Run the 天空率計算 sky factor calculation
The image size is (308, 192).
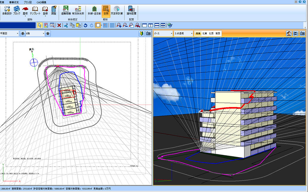pyautogui.click(x=117, y=10)
